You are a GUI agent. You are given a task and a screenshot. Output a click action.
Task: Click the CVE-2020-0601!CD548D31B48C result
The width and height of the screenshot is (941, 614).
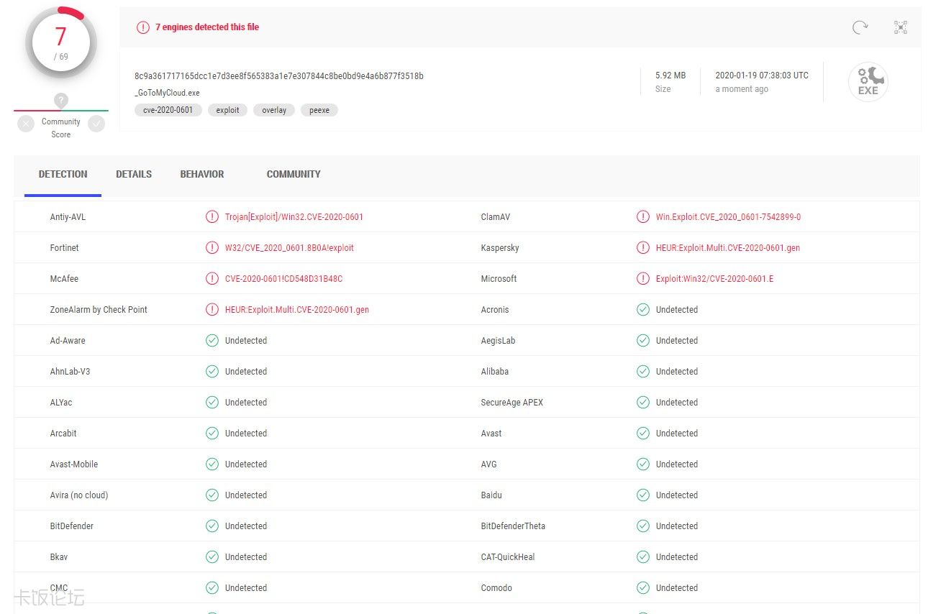point(283,278)
